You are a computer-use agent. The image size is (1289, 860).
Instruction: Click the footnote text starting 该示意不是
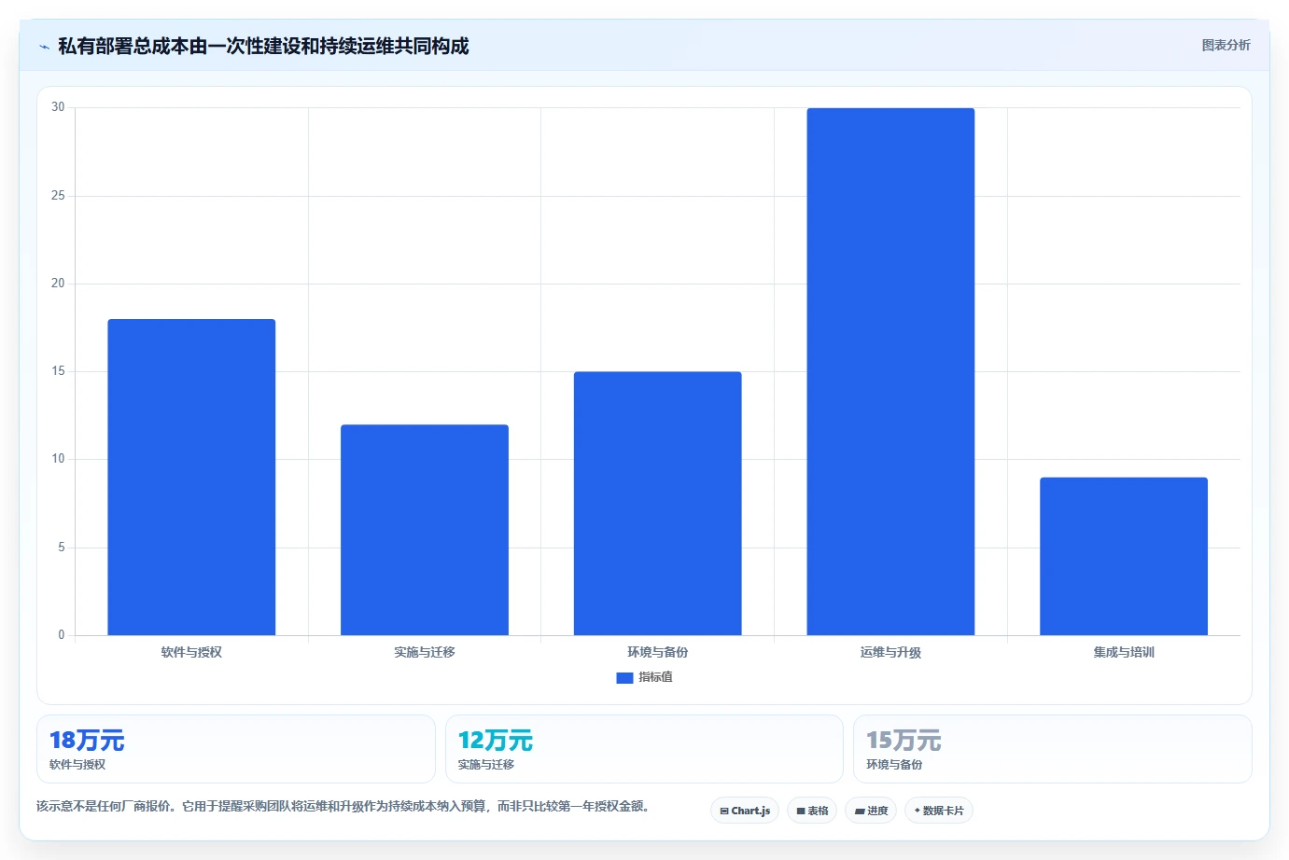(343, 806)
